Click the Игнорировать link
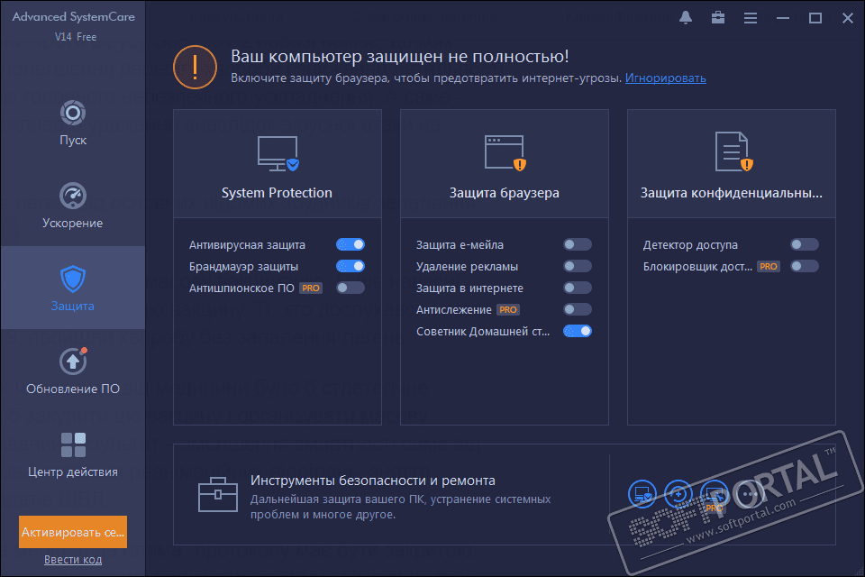This screenshot has width=865, height=577. (x=665, y=78)
